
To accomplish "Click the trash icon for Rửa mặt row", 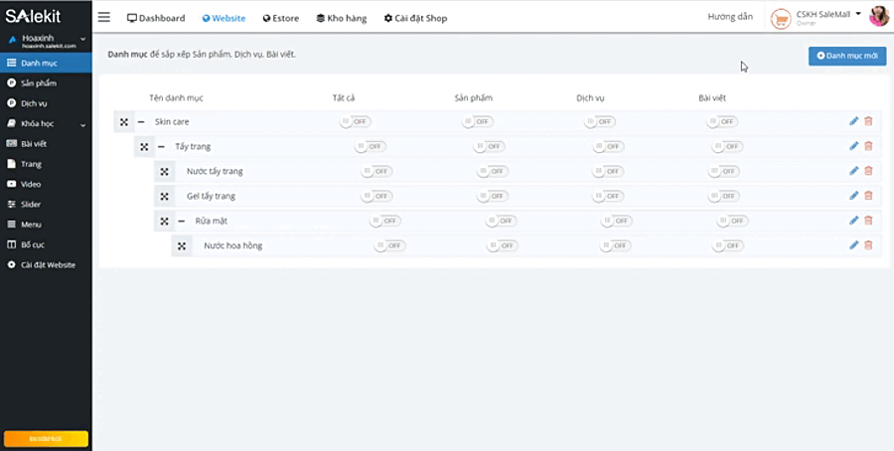I will coord(868,221).
